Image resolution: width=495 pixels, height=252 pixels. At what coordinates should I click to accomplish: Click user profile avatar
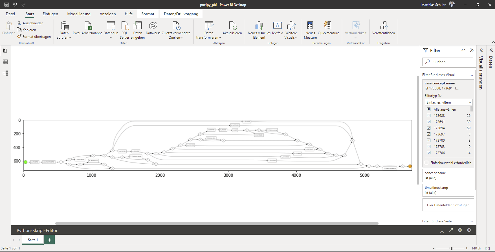(x=452, y=4)
